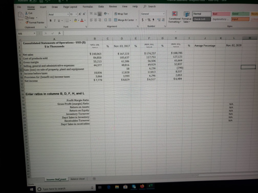The height and width of the screenshot is (193, 258).
Task: Click the Copy icon in Clipboard group
Action: coord(27,17)
